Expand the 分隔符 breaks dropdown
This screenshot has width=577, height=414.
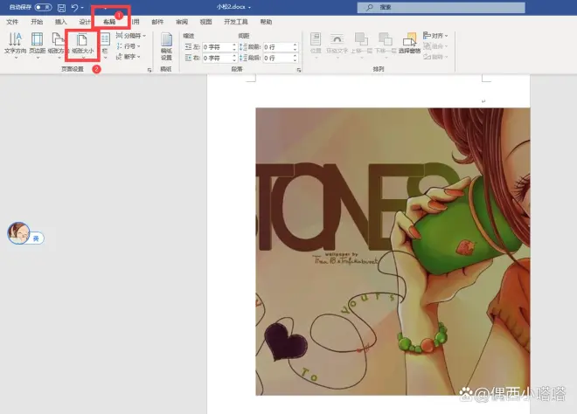[x=129, y=36]
